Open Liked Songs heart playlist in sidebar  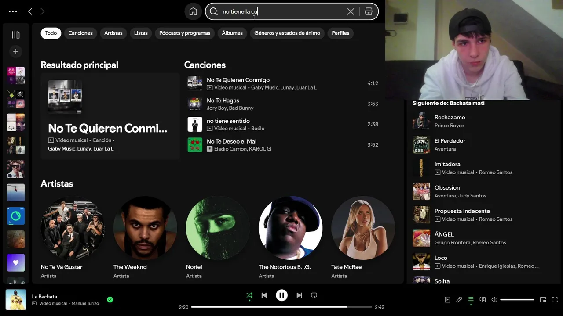(x=16, y=262)
